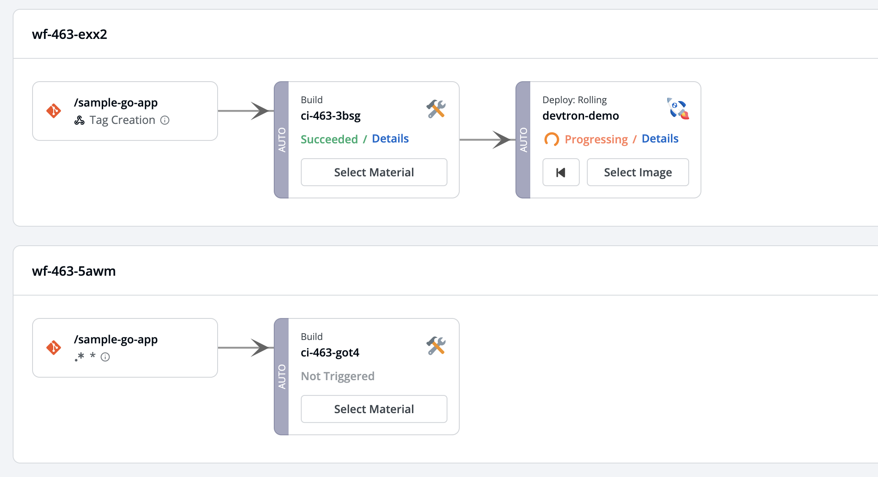
Task: Click the AUTO strip on ci-463-3bsg build
Action: coord(281,140)
